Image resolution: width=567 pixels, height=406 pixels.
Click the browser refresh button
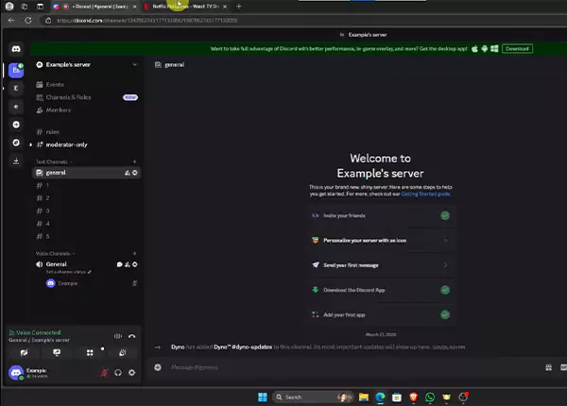(27, 21)
